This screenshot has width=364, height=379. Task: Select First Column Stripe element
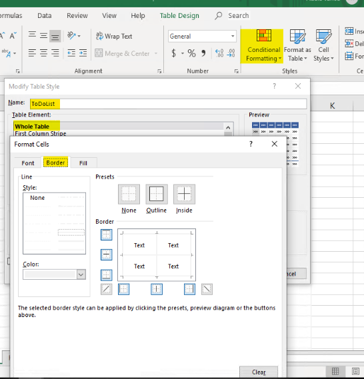click(119, 133)
